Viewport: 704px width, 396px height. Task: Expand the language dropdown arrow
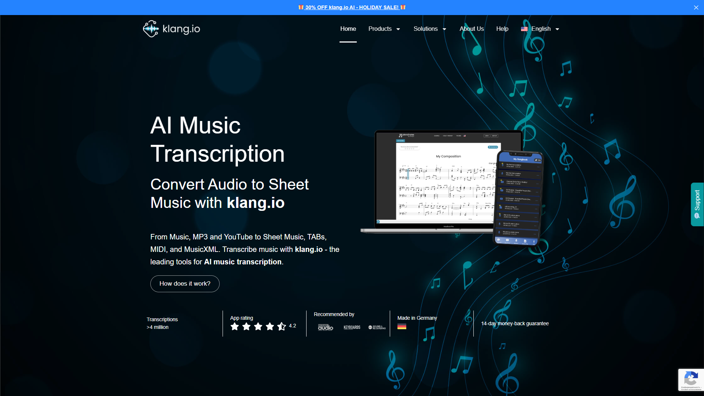pos(557,29)
